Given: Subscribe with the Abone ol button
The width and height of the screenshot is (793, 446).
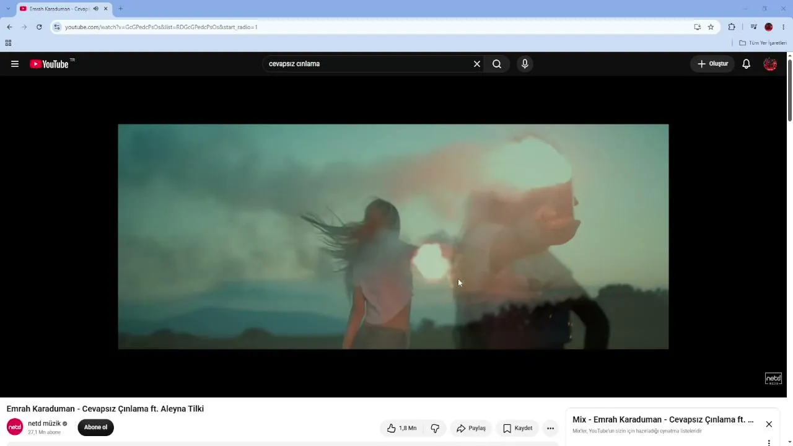Looking at the screenshot, I should click(x=95, y=427).
